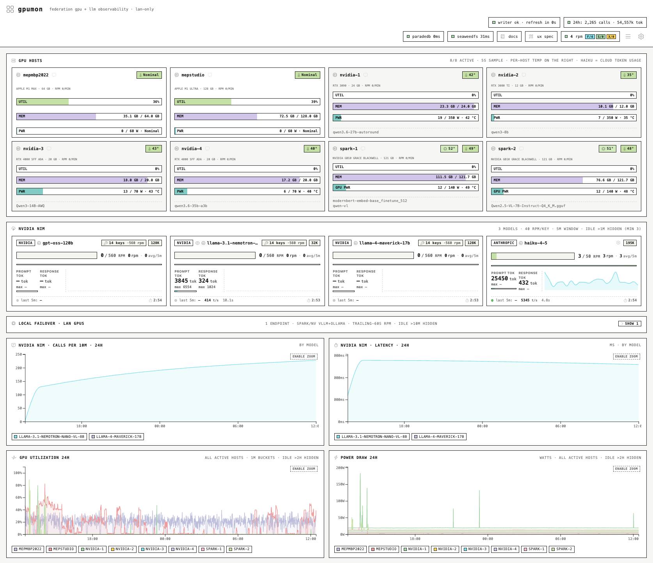This screenshot has height=563, width=653.
Task: Click the gear icon on haiku-4-5 card
Action: click(x=618, y=243)
